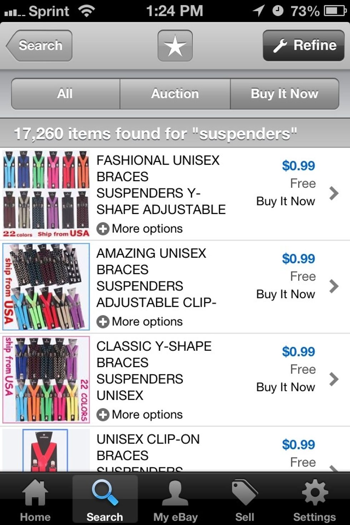Expand More options under AMAZING UNISEX BRACES
Viewport: 350px width, 525px height.
click(139, 321)
